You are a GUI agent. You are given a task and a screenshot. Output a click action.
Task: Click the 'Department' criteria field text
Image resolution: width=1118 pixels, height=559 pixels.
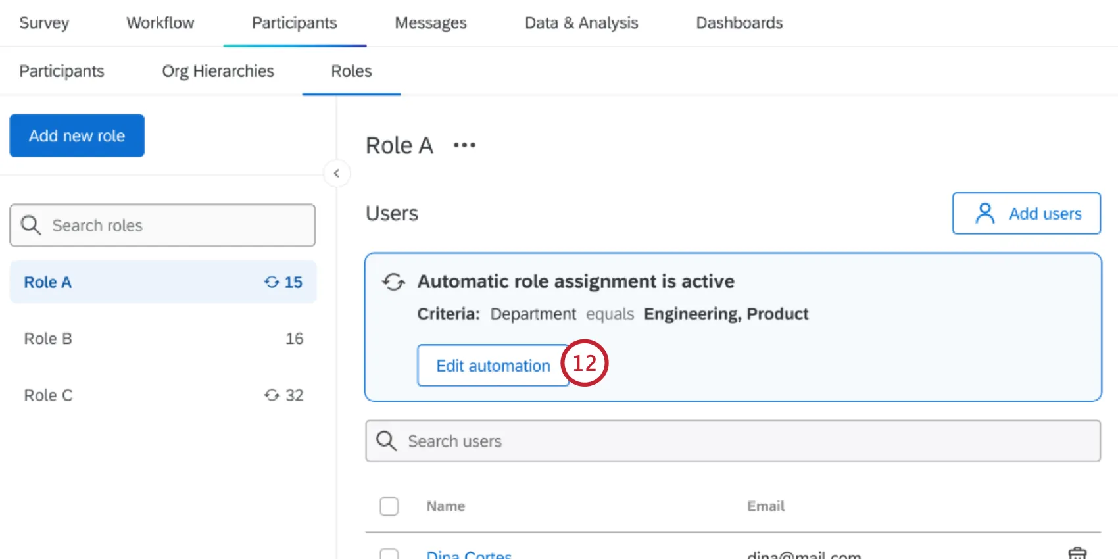point(533,314)
